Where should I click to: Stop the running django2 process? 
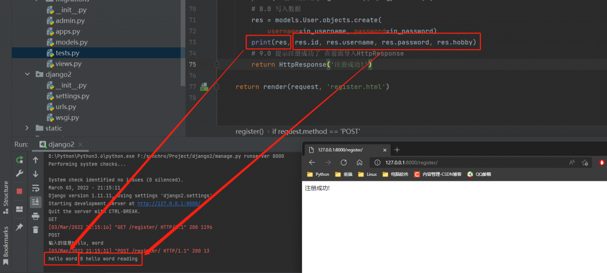click(19, 191)
